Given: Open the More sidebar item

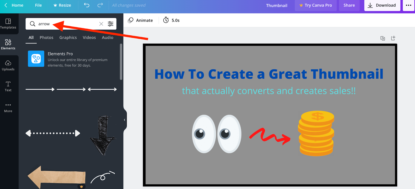Looking at the screenshot, I should point(8,107).
